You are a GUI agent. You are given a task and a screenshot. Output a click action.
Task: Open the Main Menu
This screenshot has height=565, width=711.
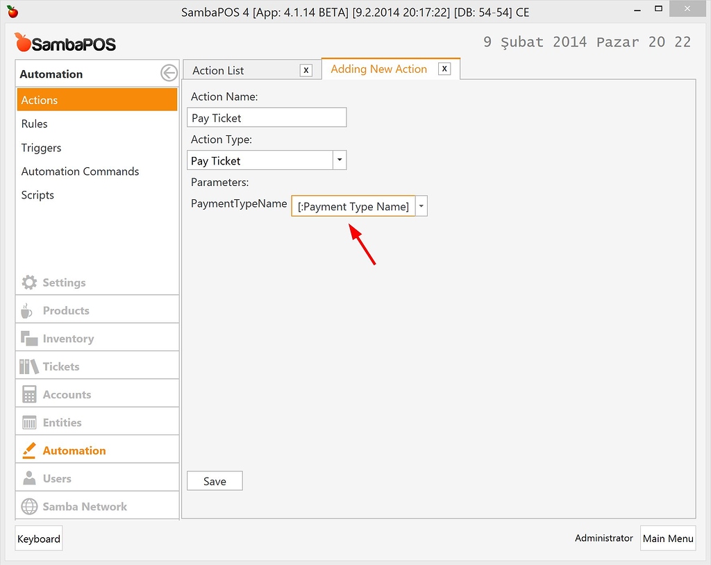click(x=667, y=538)
